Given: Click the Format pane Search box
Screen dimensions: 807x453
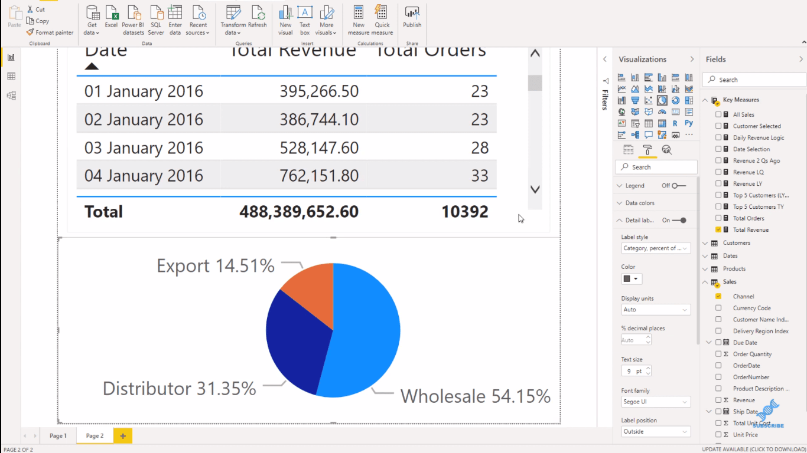Looking at the screenshot, I should tap(656, 167).
